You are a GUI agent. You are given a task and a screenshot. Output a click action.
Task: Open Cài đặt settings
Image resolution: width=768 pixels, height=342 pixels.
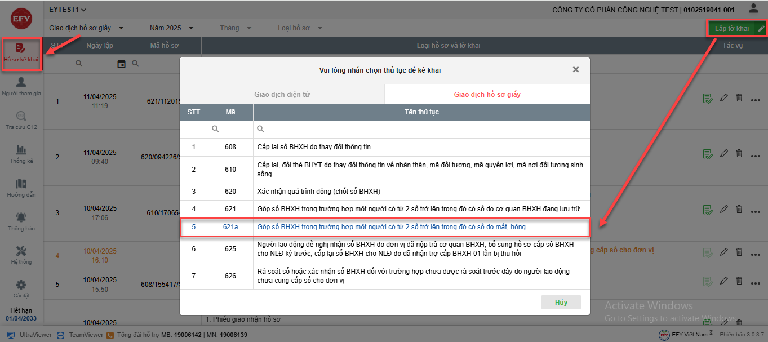click(x=21, y=289)
